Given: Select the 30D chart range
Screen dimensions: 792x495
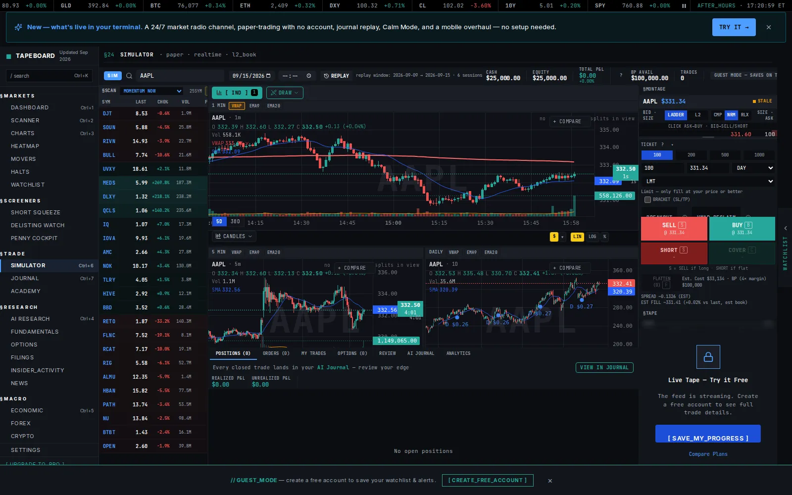Looking at the screenshot, I should [235, 222].
